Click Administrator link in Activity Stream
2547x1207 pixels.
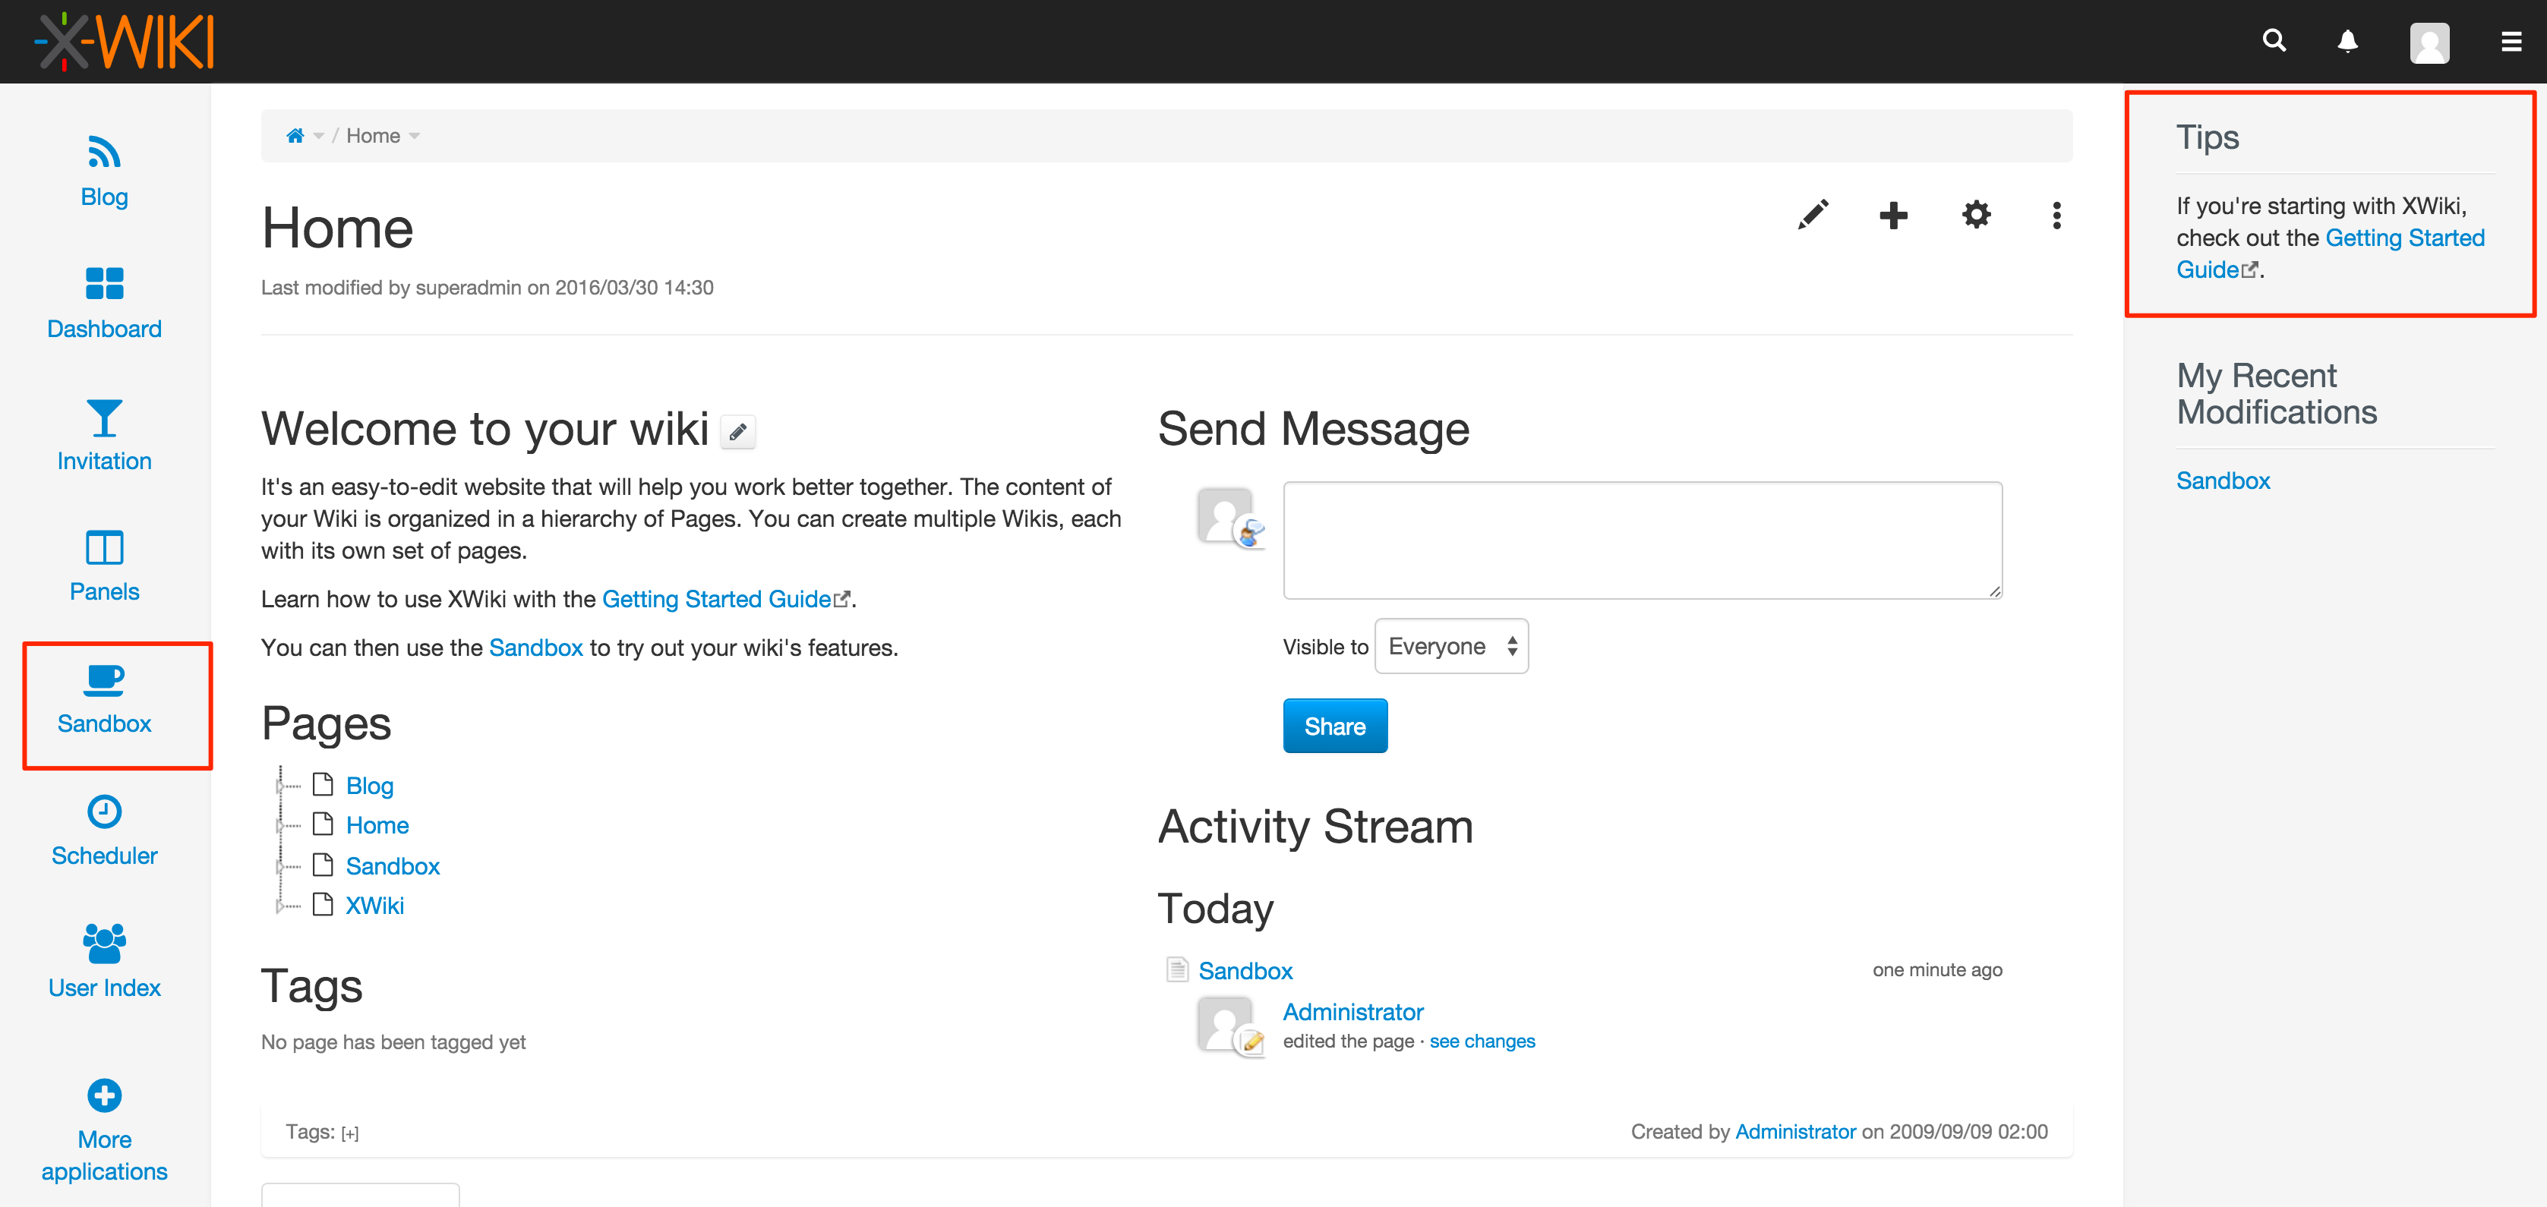(x=1352, y=1012)
